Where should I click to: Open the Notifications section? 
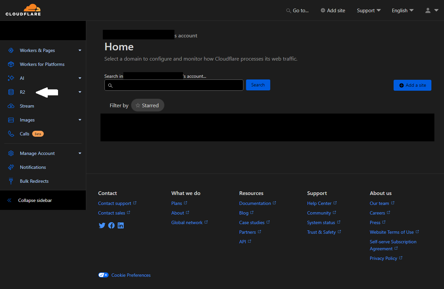[x=33, y=167]
